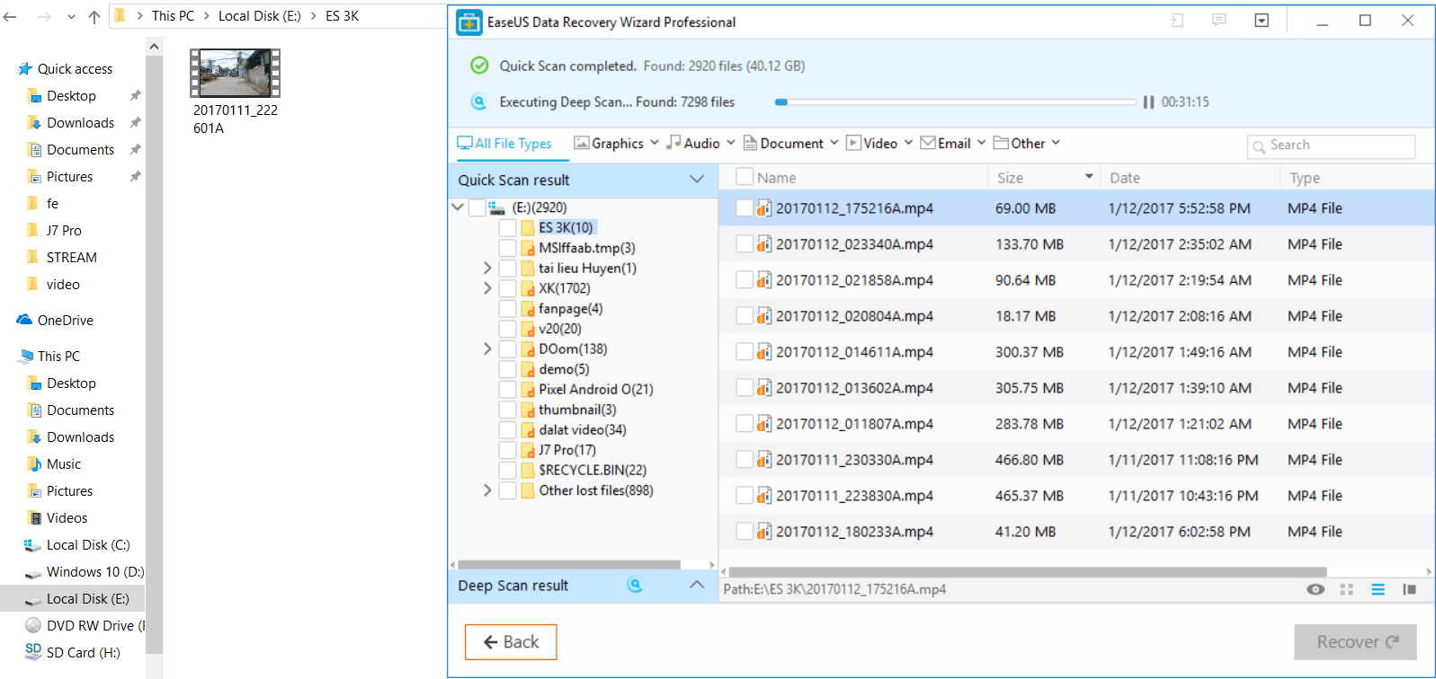
Task: Switch to detail pane view icon
Action: [1409, 589]
